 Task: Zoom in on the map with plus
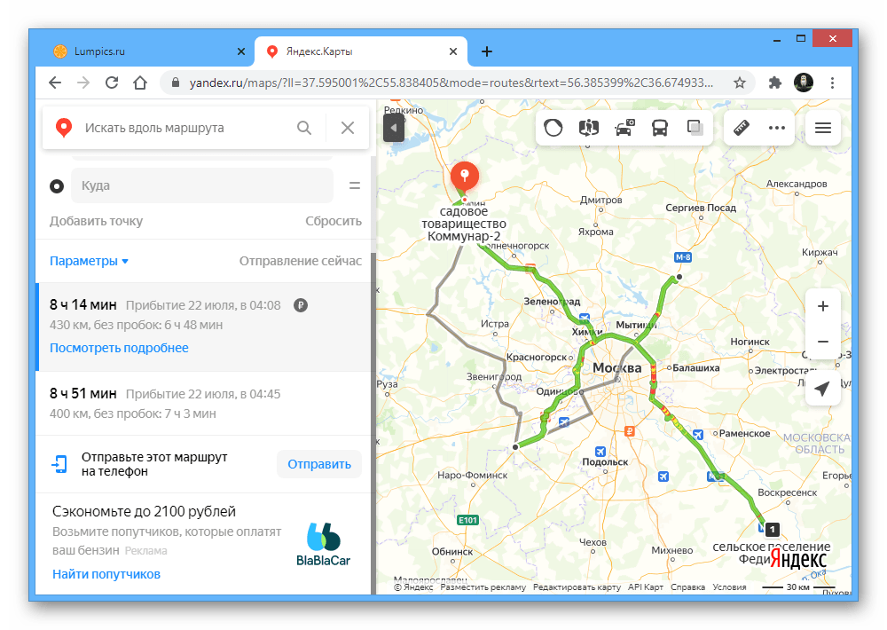[x=822, y=306]
